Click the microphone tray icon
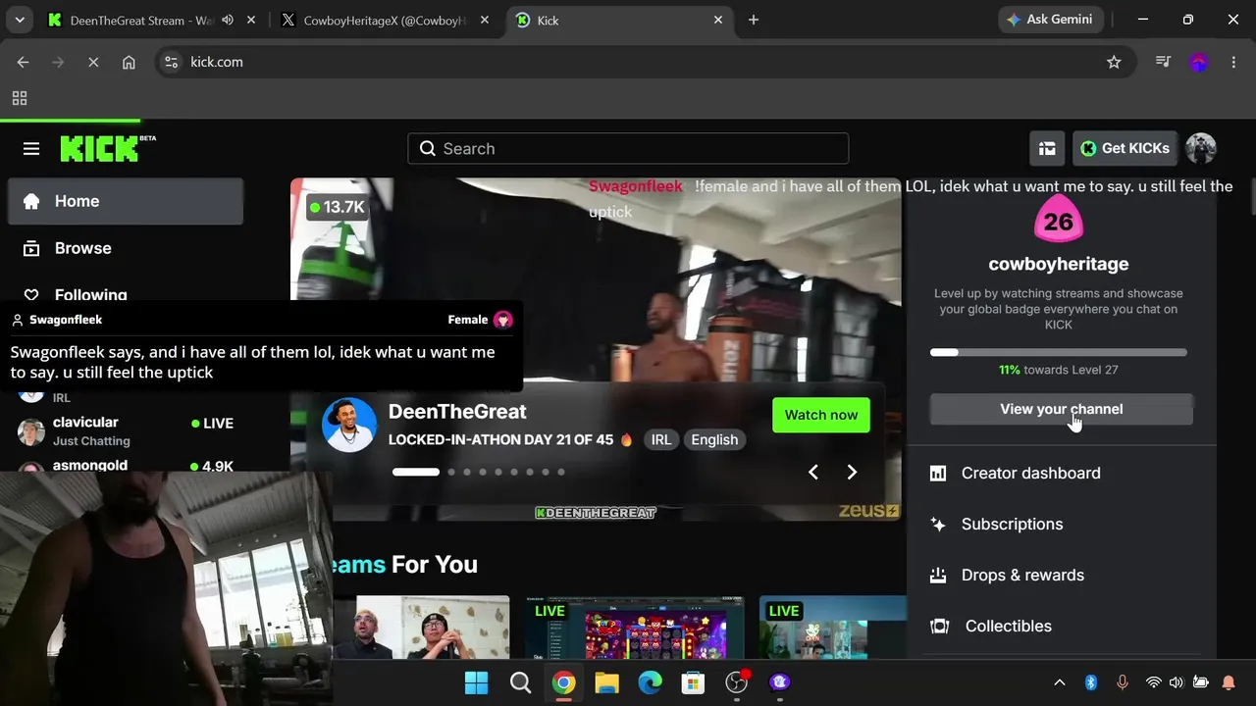The height and width of the screenshot is (706, 1256). (1123, 682)
